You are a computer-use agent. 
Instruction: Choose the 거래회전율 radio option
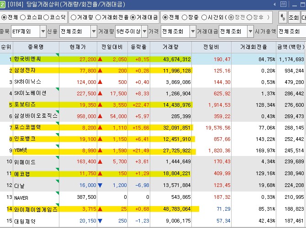click(x=98, y=17)
